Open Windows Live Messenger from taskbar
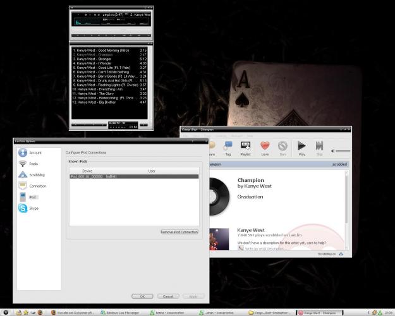The width and height of the screenshot is (395, 316). 117,312
